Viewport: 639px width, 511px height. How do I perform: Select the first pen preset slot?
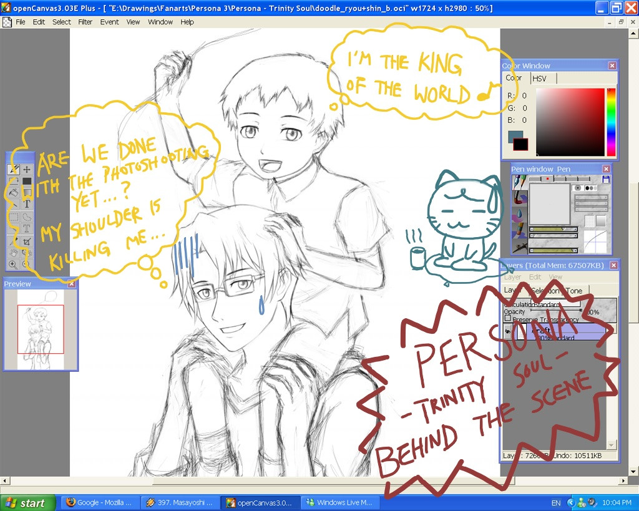click(x=535, y=178)
